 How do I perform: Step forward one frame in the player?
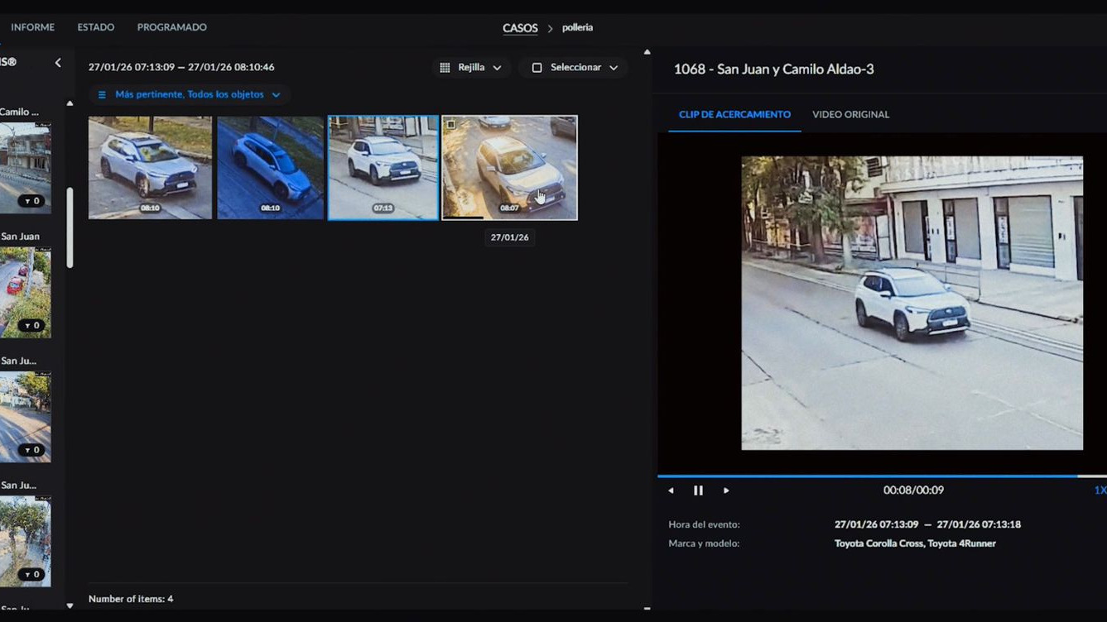point(726,490)
